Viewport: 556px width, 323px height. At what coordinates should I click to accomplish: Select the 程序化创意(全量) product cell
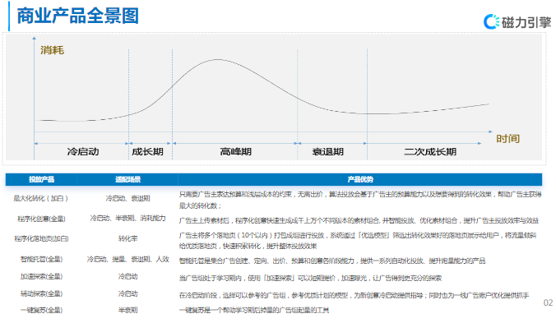(x=41, y=219)
